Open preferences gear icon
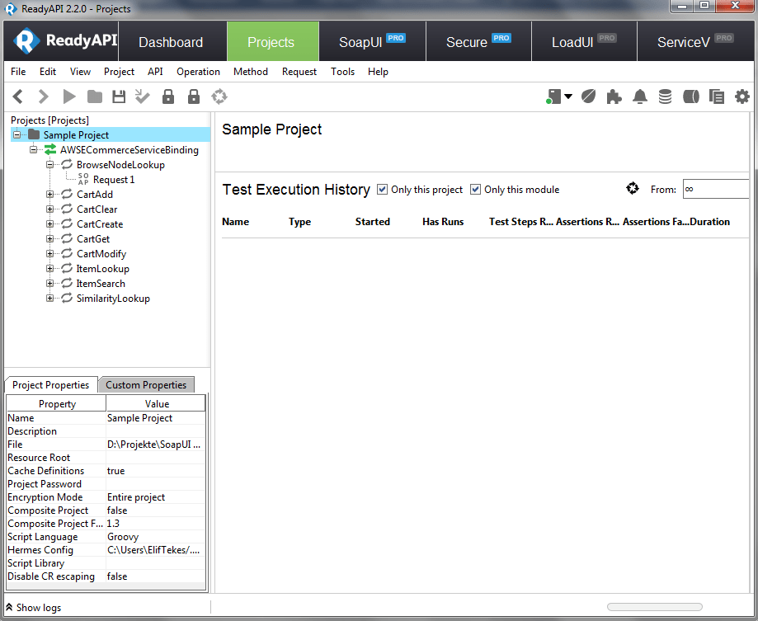Screen dimensions: 758x621 coord(742,97)
